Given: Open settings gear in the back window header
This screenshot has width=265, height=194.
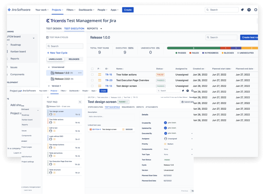Looking at the screenshot, I should point(256,10).
